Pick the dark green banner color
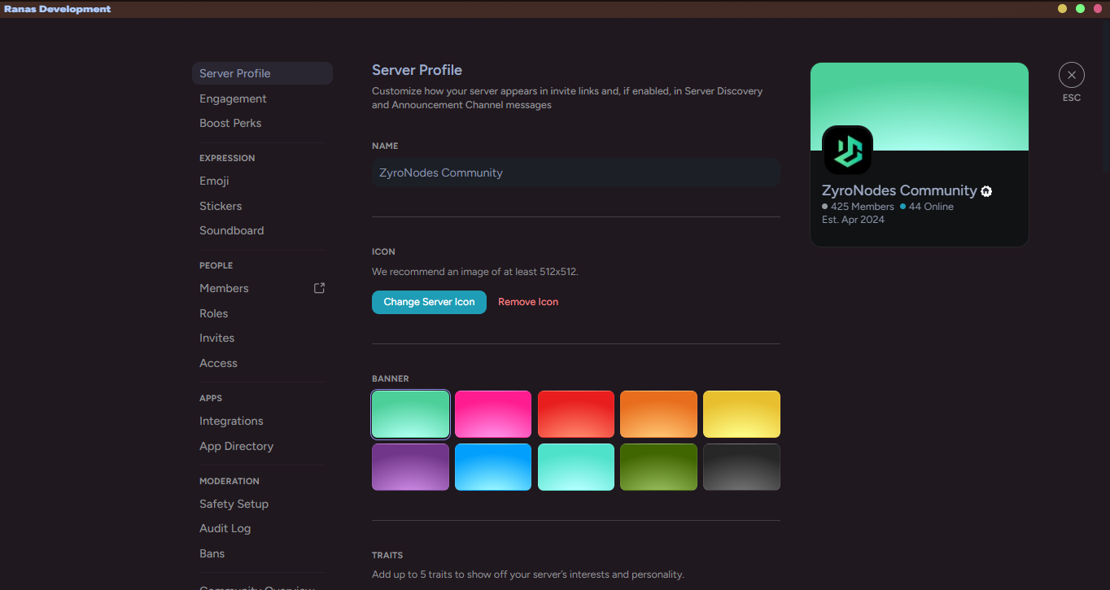Image resolution: width=1110 pixels, height=590 pixels. pyautogui.click(x=658, y=467)
